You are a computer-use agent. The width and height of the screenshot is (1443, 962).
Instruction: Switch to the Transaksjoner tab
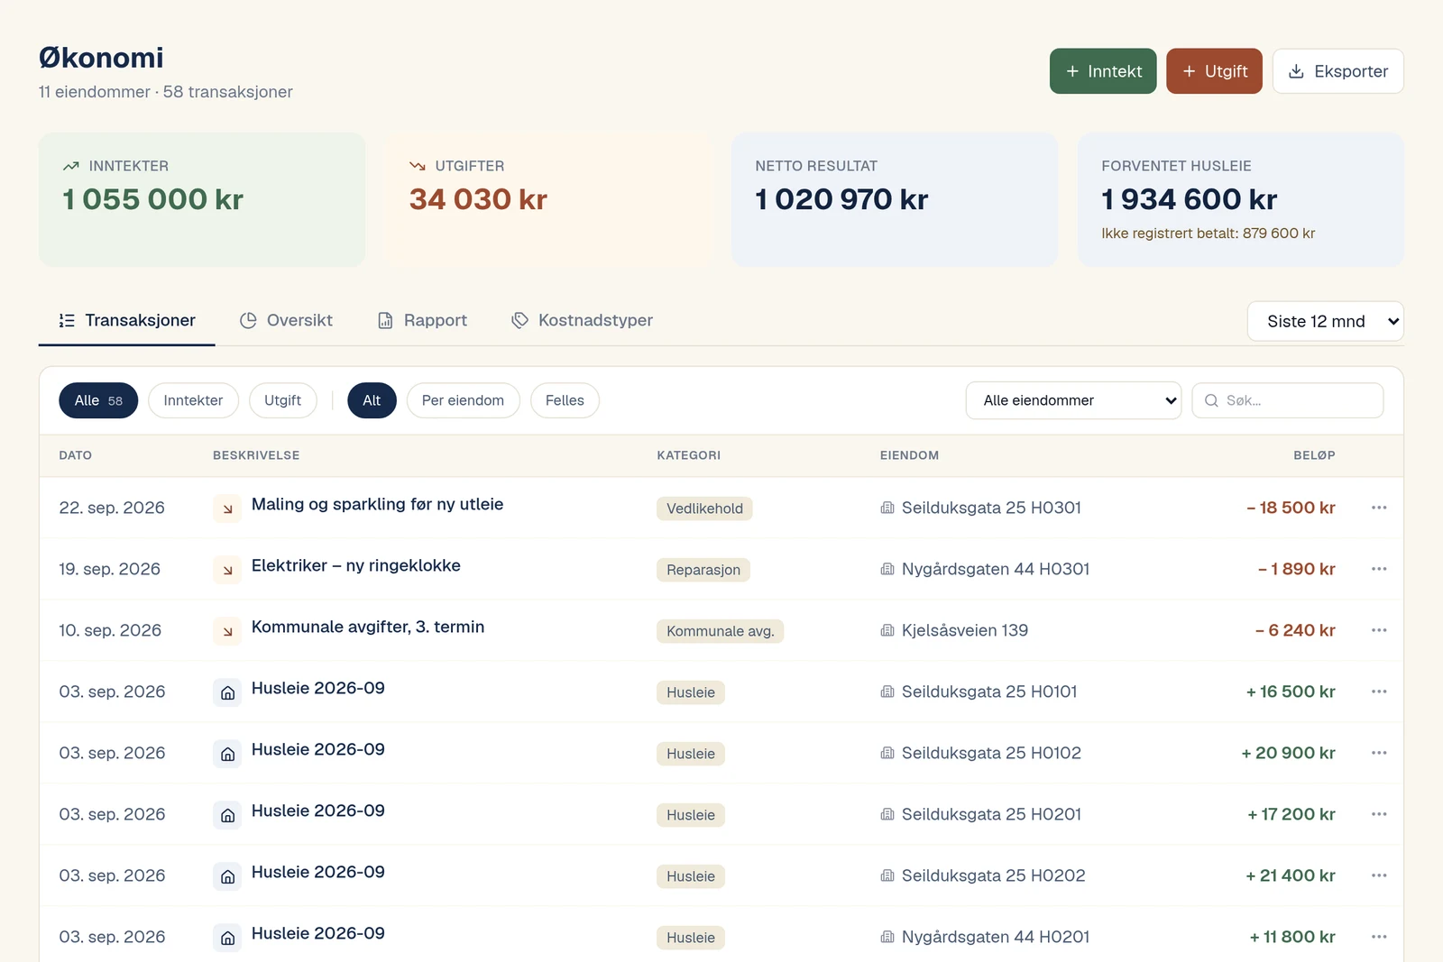point(126,320)
